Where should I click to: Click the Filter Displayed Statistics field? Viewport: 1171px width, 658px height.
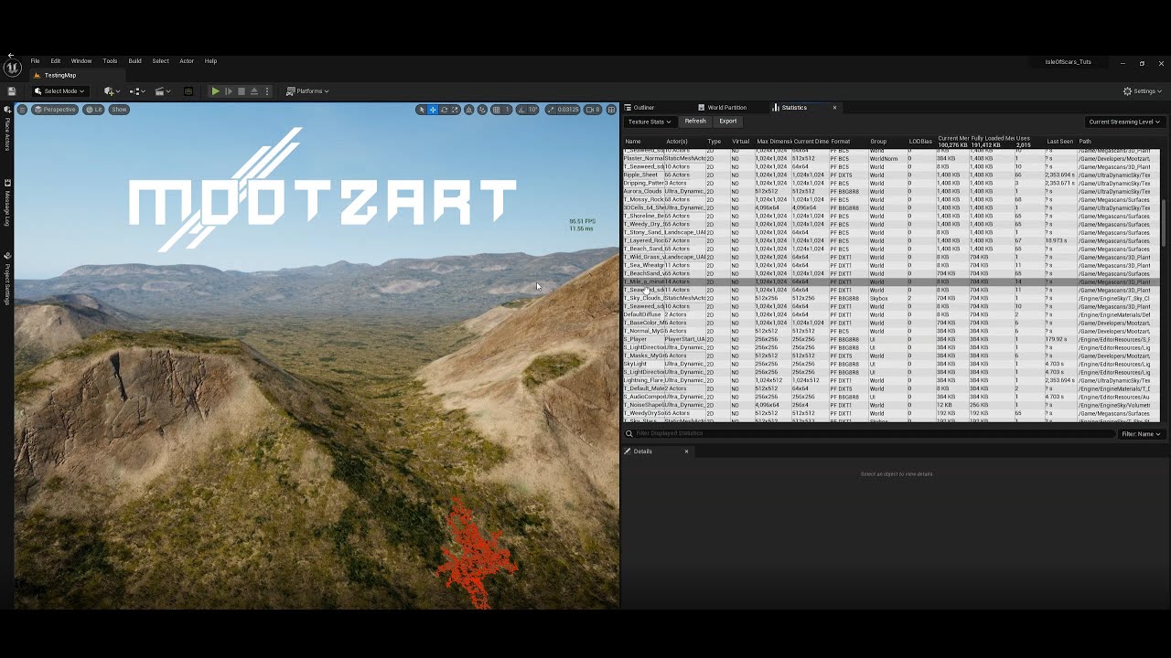pyautogui.click(x=869, y=434)
